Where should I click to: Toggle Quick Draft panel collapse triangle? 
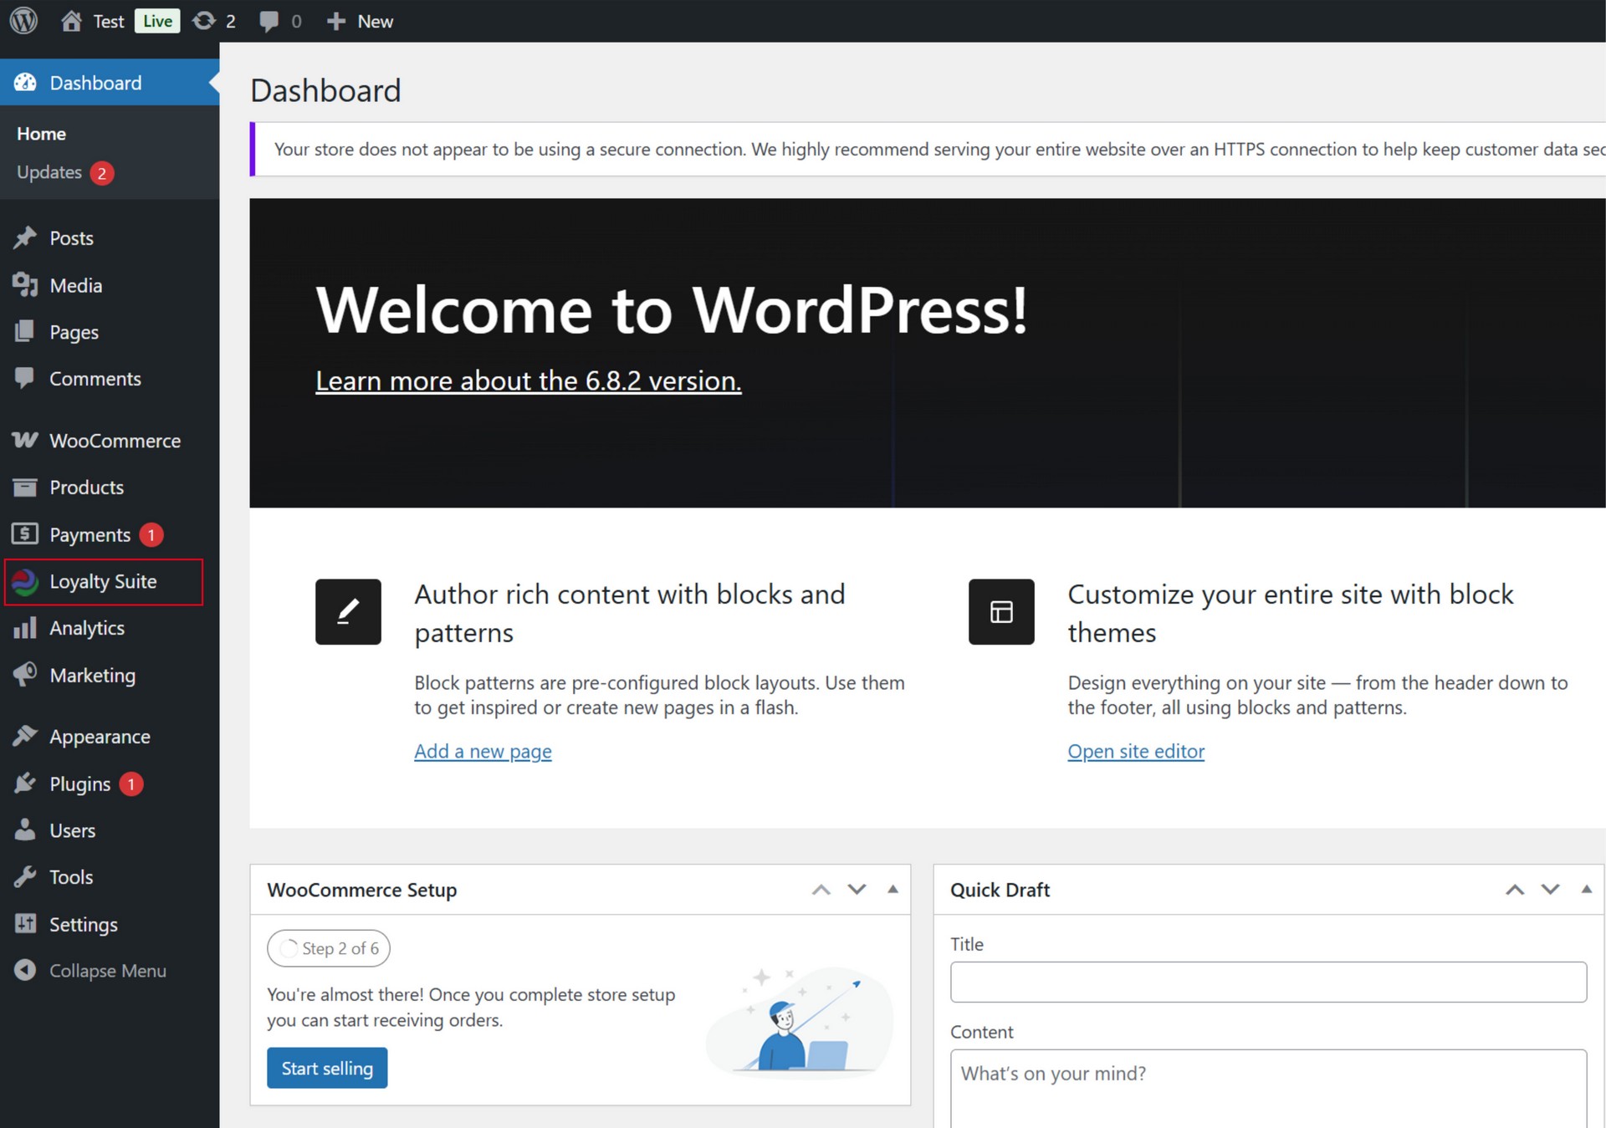pos(1586,890)
